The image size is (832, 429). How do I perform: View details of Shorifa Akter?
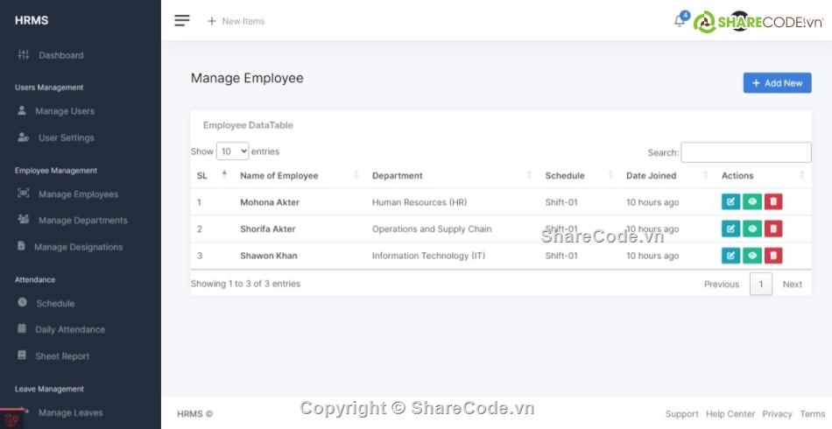751,229
